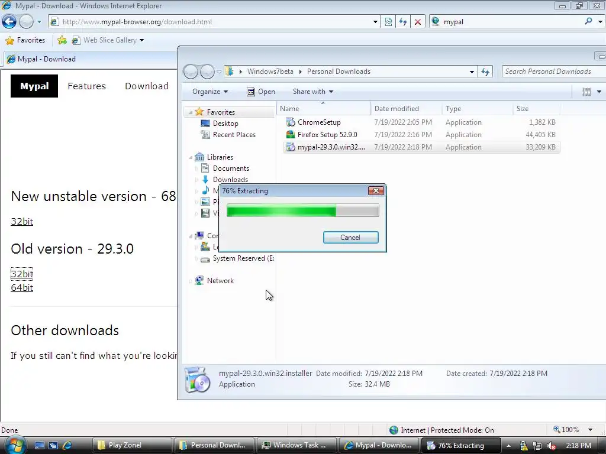Screen dimensions: 606x454
Task: Collapse the Libraries tree section
Action: coord(191,157)
